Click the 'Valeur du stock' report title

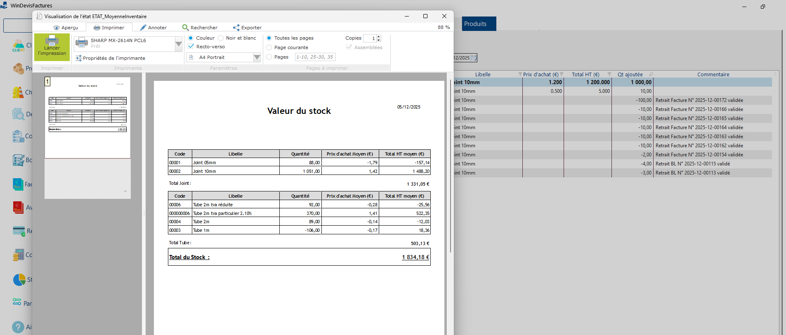click(x=299, y=111)
